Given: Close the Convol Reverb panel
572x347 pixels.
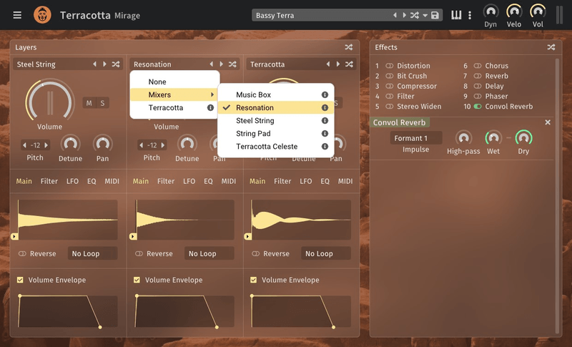Looking at the screenshot, I should pyautogui.click(x=548, y=122).
